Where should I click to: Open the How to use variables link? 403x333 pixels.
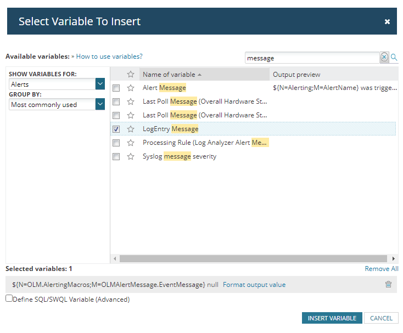point(109,57)
